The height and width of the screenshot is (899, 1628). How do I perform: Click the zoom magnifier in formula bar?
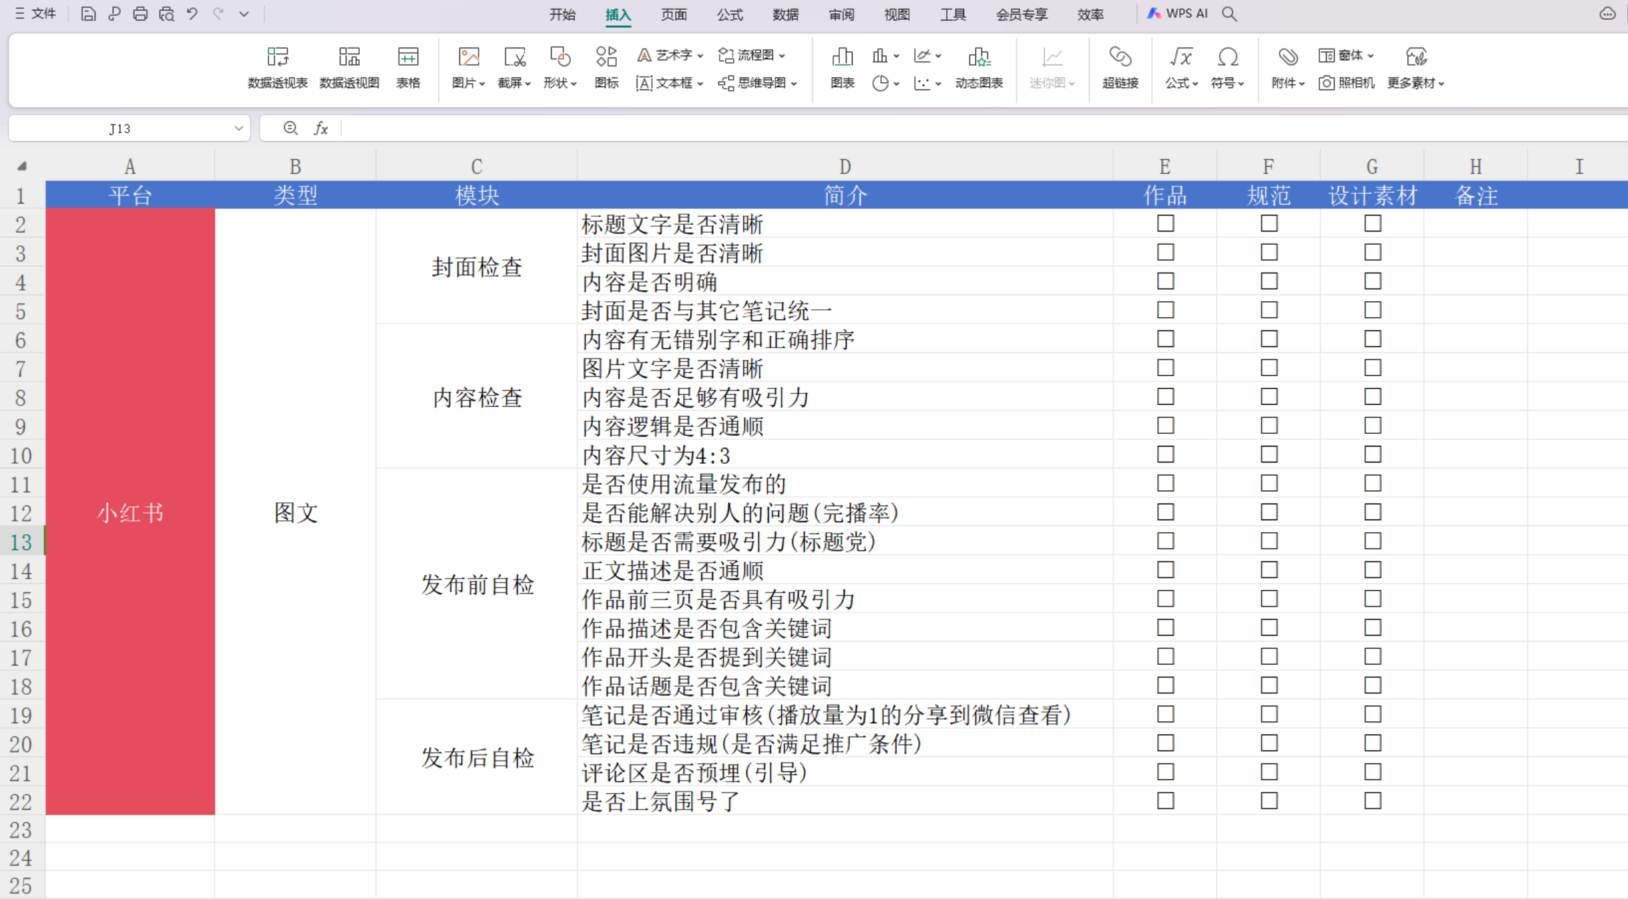(290, 128)
